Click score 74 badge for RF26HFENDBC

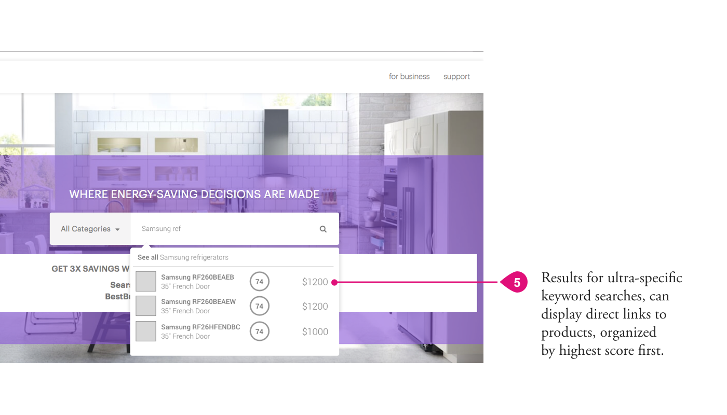coord(260,331)
